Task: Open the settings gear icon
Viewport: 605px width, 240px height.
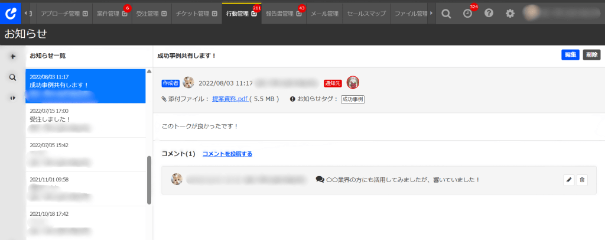Action: tap(510, 13)
